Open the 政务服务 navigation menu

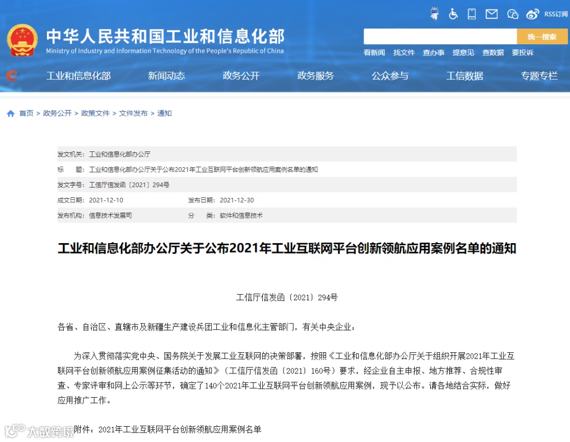coord(316,75)
